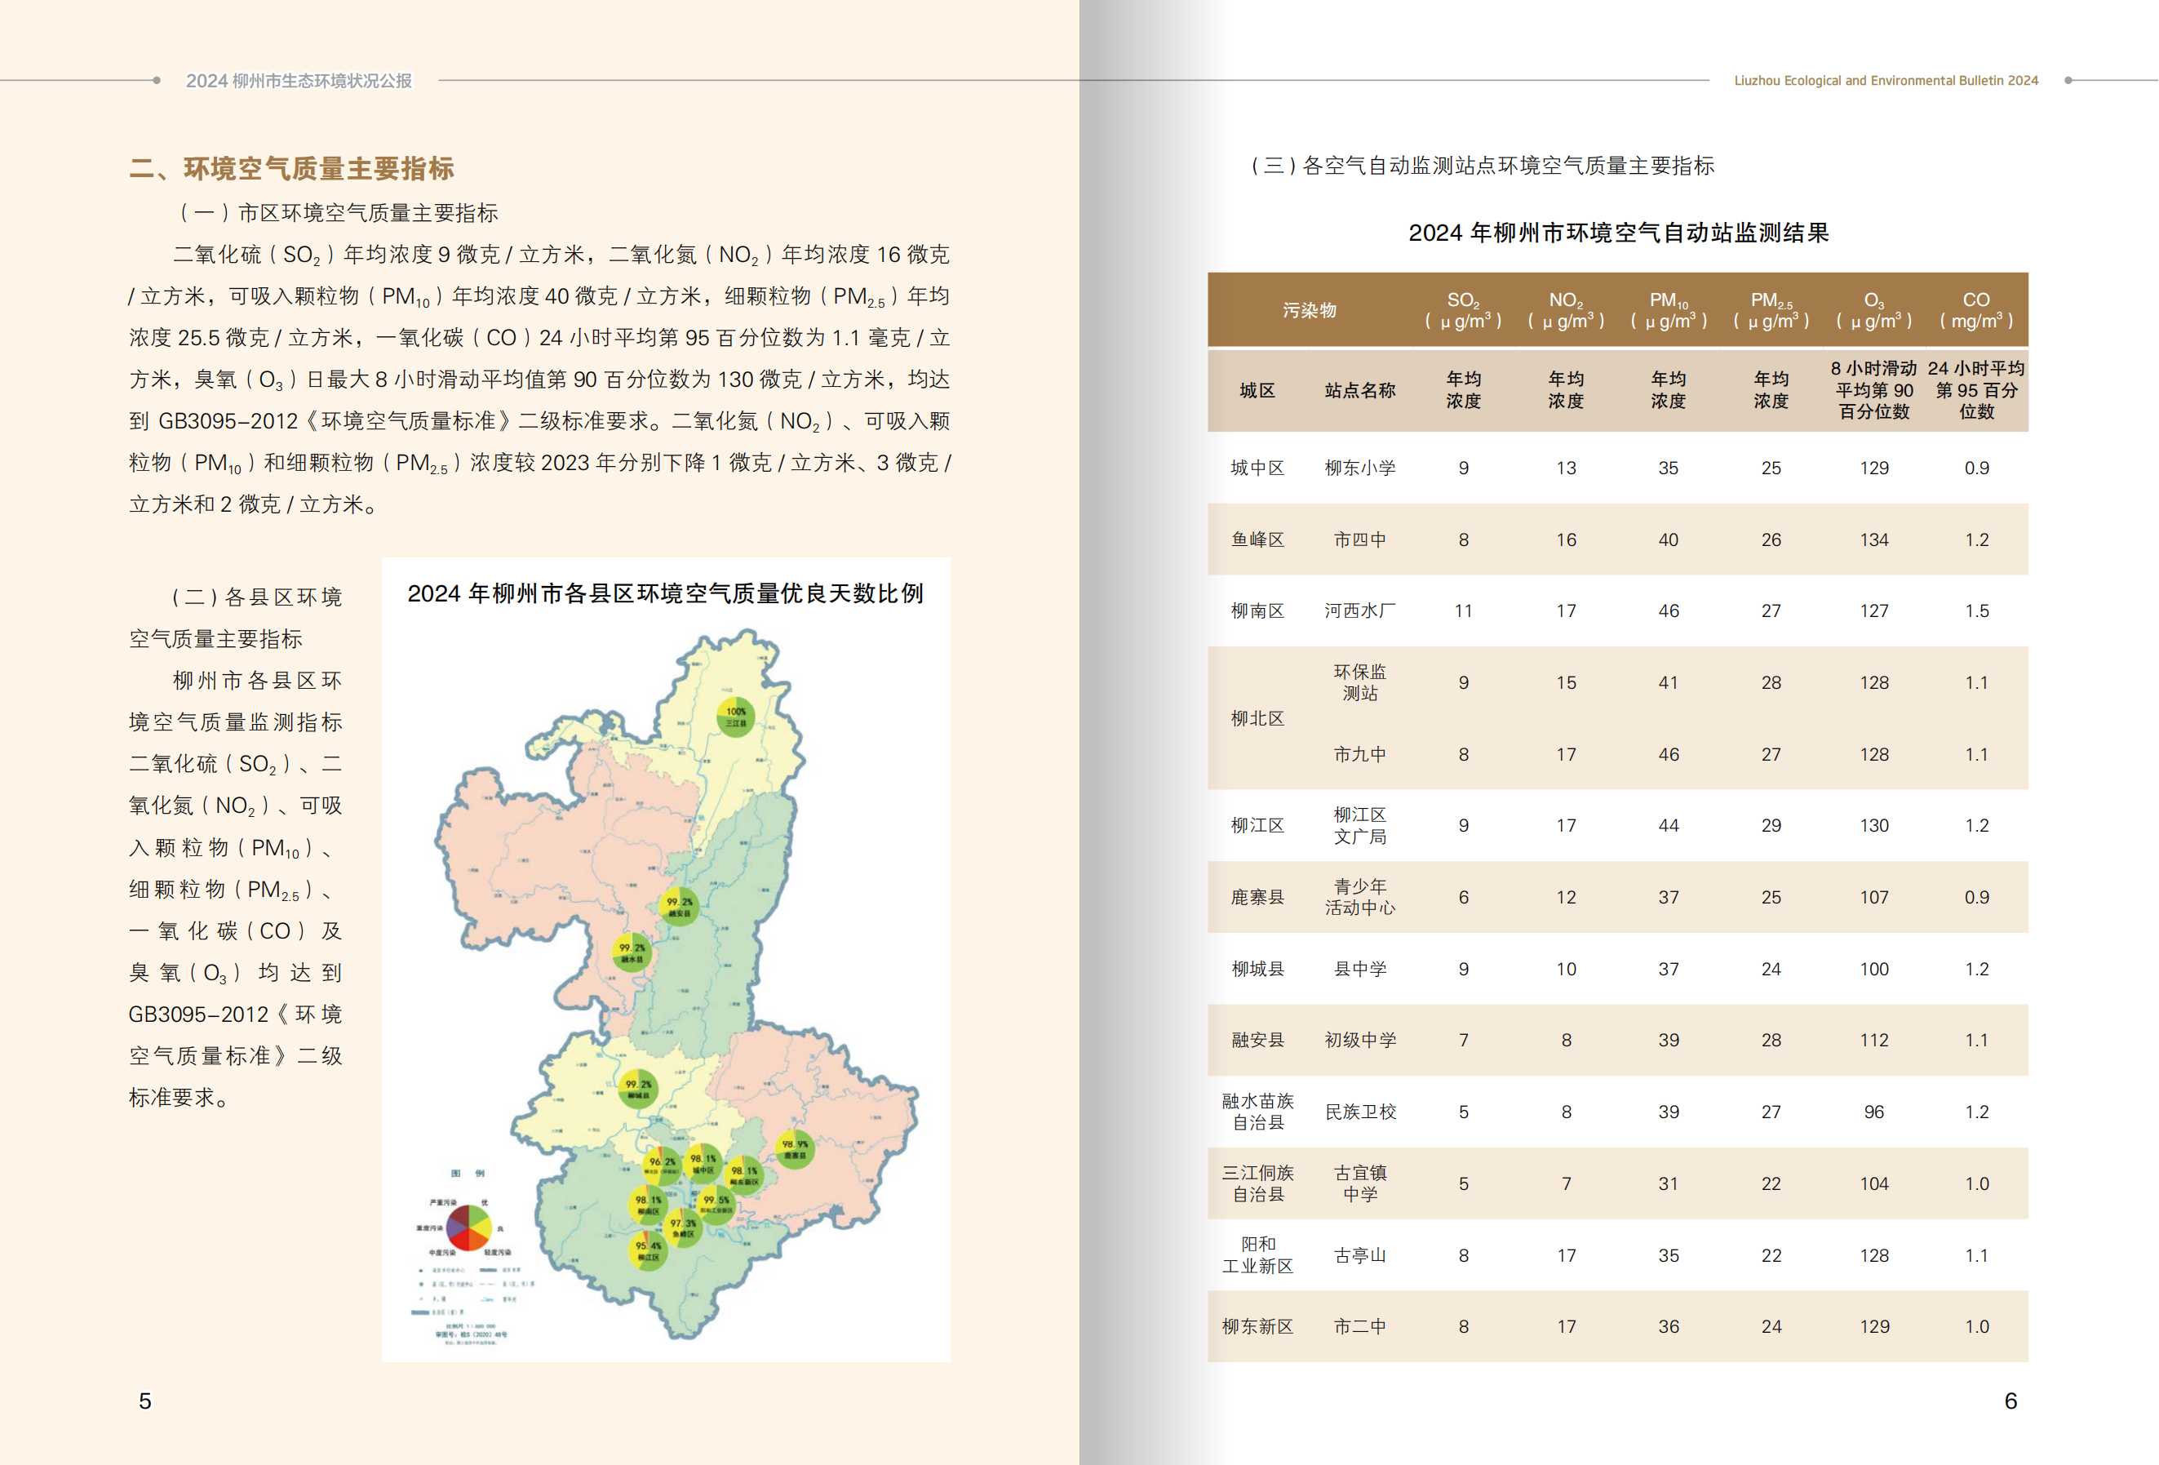This screenshot has width=2159, height=1465.
Task: Click the 100% 三江县 pie marker on the map
Action: (x=735, y=717)
